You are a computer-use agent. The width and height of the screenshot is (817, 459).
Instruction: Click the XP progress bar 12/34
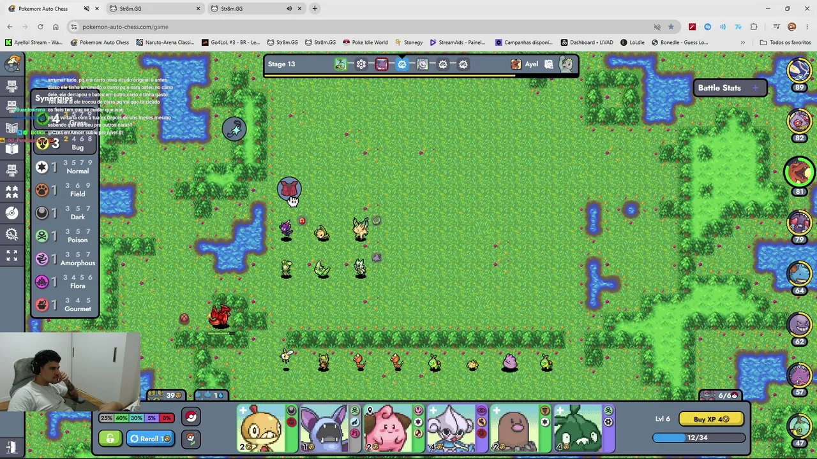point(698,438)
